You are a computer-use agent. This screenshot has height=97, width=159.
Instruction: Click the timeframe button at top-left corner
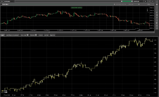pos(2,1)
